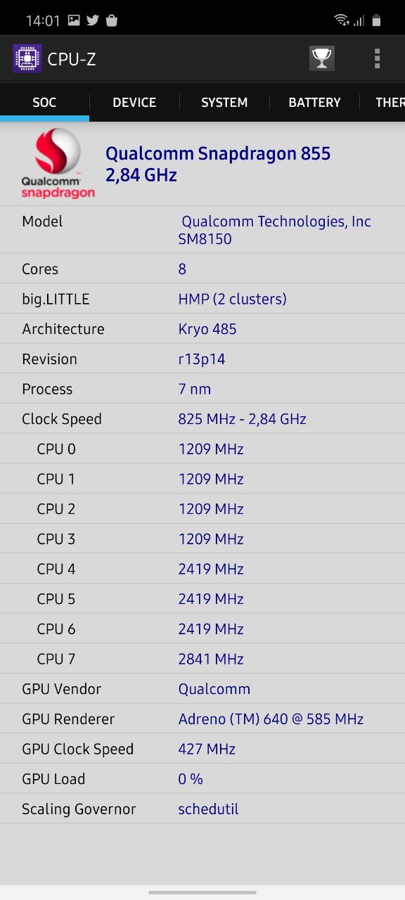Tap the Qualcomm Snapdragon logo
The width and height of the screenshot is (405, 900).
[56, 162]
